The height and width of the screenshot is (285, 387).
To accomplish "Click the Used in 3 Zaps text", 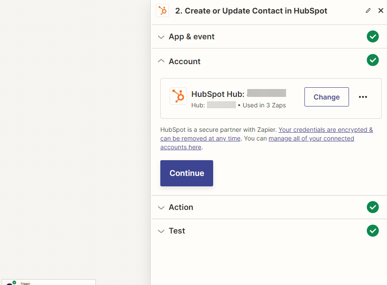I will (x=264, y=105).
